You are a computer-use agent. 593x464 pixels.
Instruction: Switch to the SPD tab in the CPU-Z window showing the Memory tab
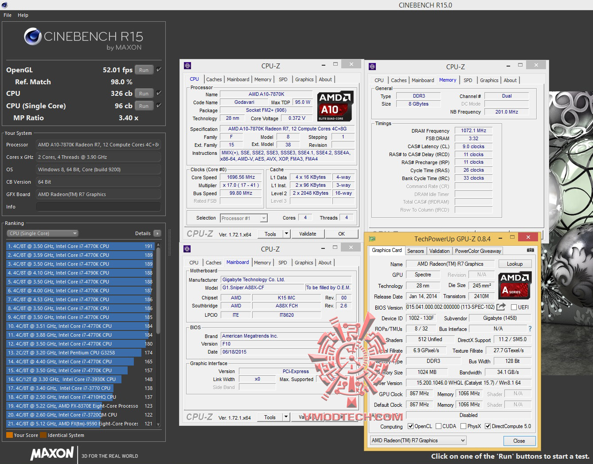(468, 80)
